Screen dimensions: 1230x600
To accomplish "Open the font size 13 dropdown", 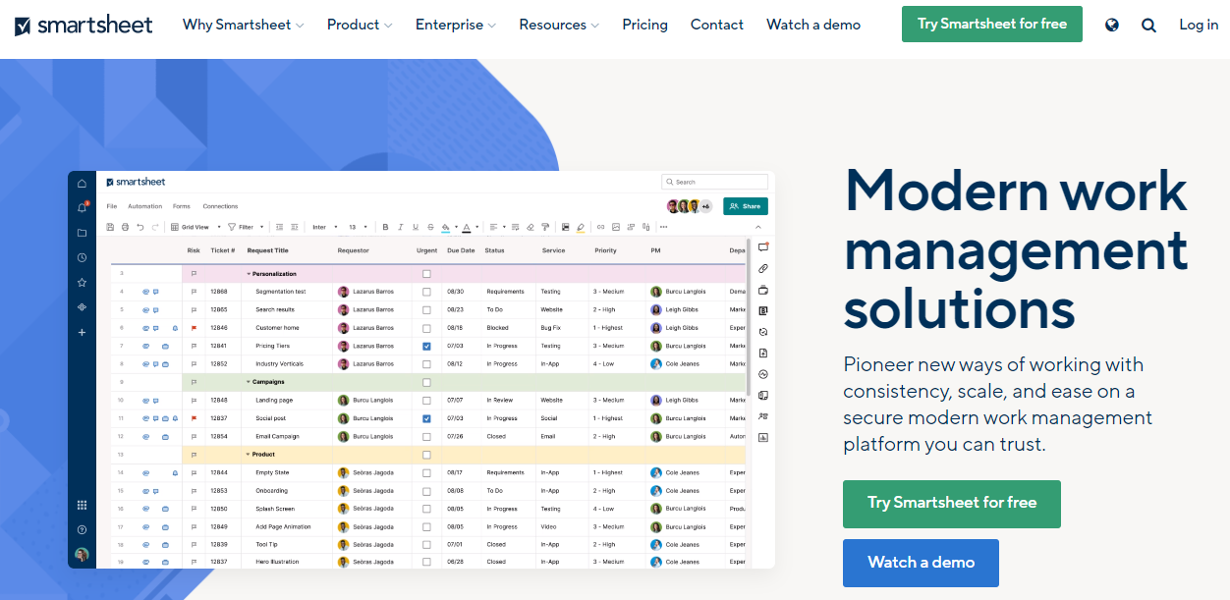I will tap(359, 227).
